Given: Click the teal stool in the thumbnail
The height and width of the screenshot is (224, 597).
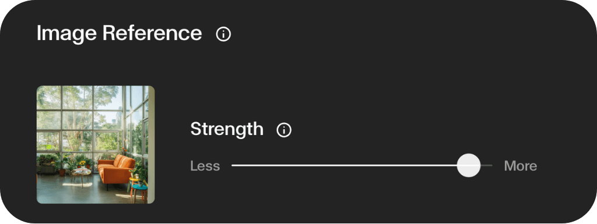Looking at the screenshot, I should pyautogui.click(x=140, y=193).
